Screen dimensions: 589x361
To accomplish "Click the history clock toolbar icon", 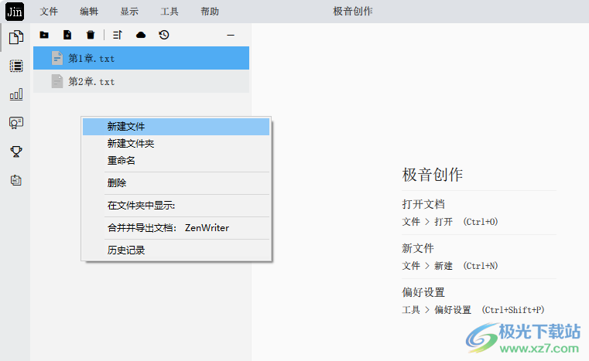I will (x=164, y=35).
